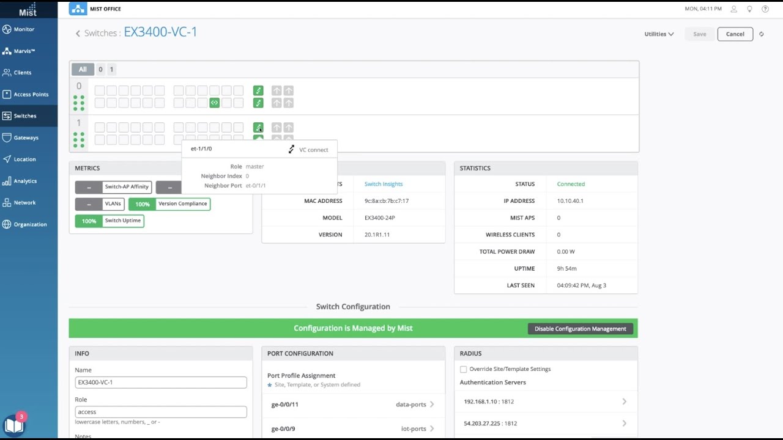Image resolution: width=783 pixels, height=440 pixels.
Task: Click Switch-AP Affinity metric
Action: point(114,187)
